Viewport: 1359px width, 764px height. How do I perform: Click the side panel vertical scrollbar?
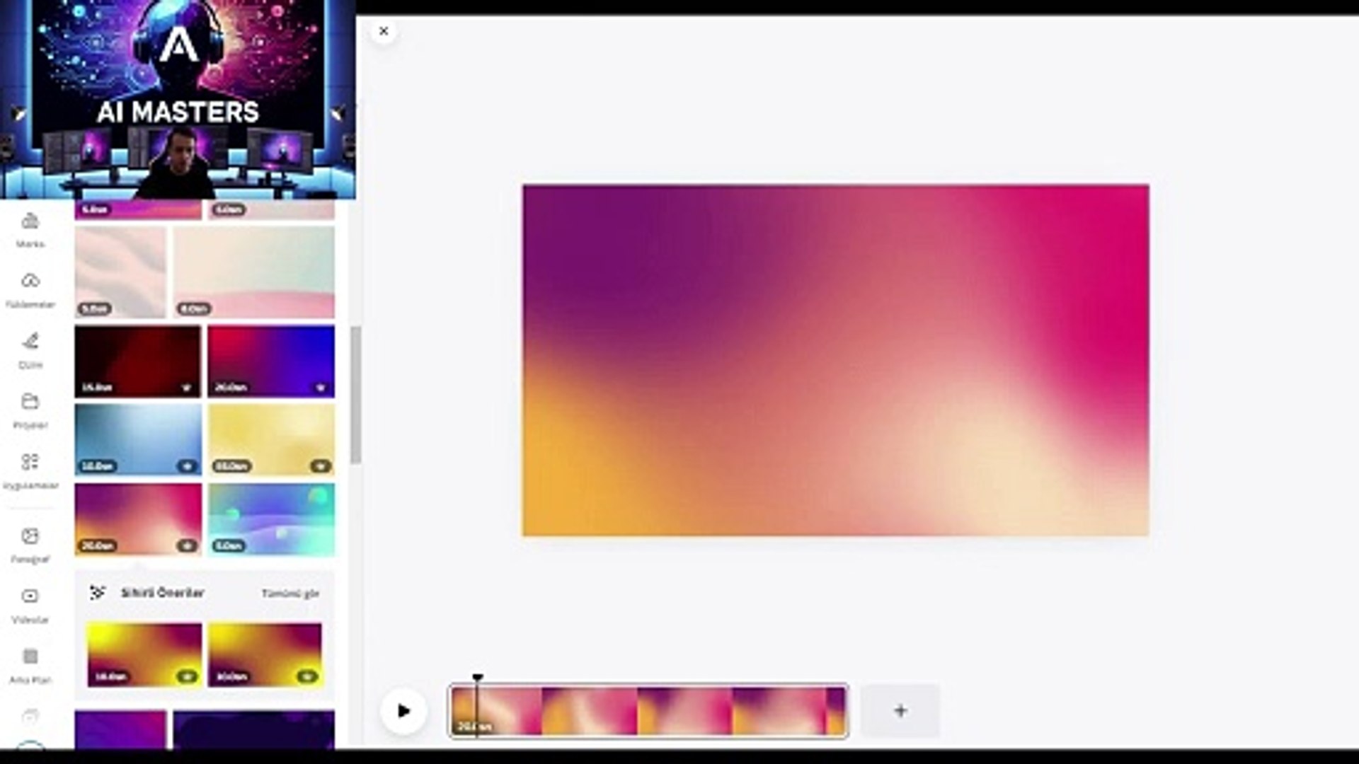coord(355,393)
